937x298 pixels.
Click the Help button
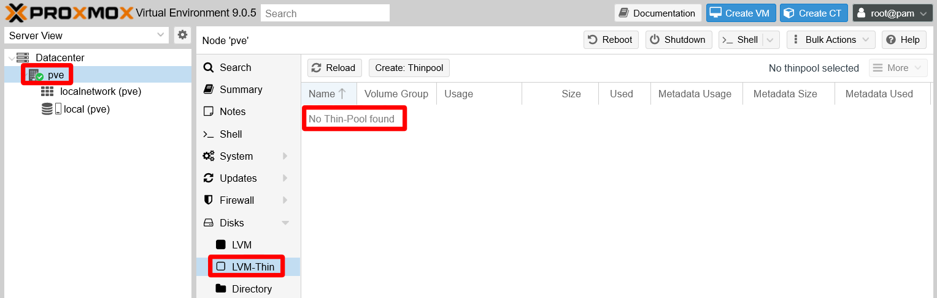pyautogui.click(x=904, y=40)
